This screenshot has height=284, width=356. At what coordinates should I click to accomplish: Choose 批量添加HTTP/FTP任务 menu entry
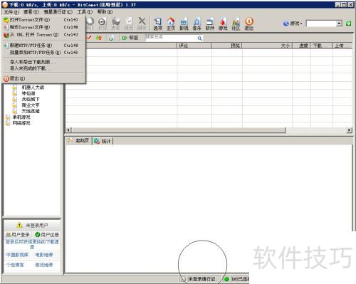pyautogui.click(x=43, y=53)
